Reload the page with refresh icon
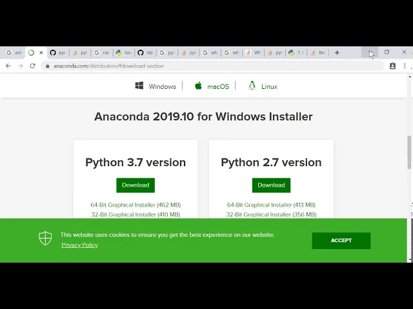 [x=32, y=66]
